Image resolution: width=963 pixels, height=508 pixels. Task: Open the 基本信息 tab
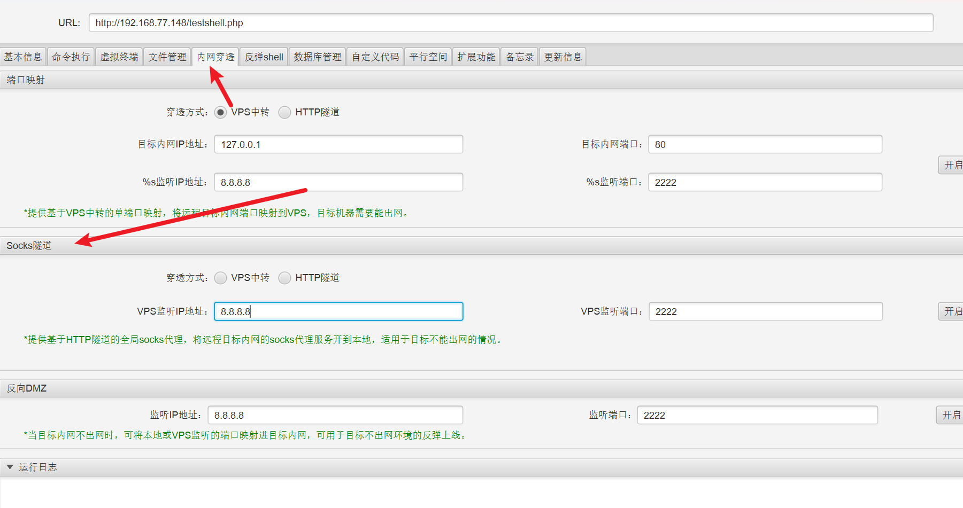(x=23, y=57)
